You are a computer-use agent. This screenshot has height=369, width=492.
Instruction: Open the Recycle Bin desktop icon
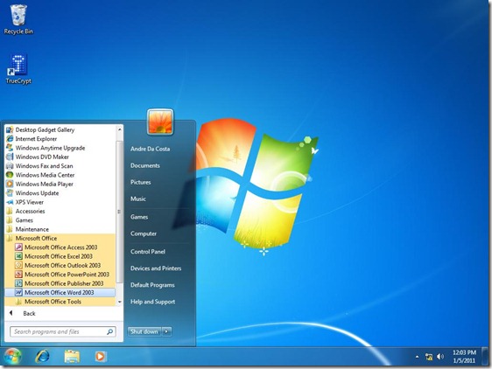[18, 19]
